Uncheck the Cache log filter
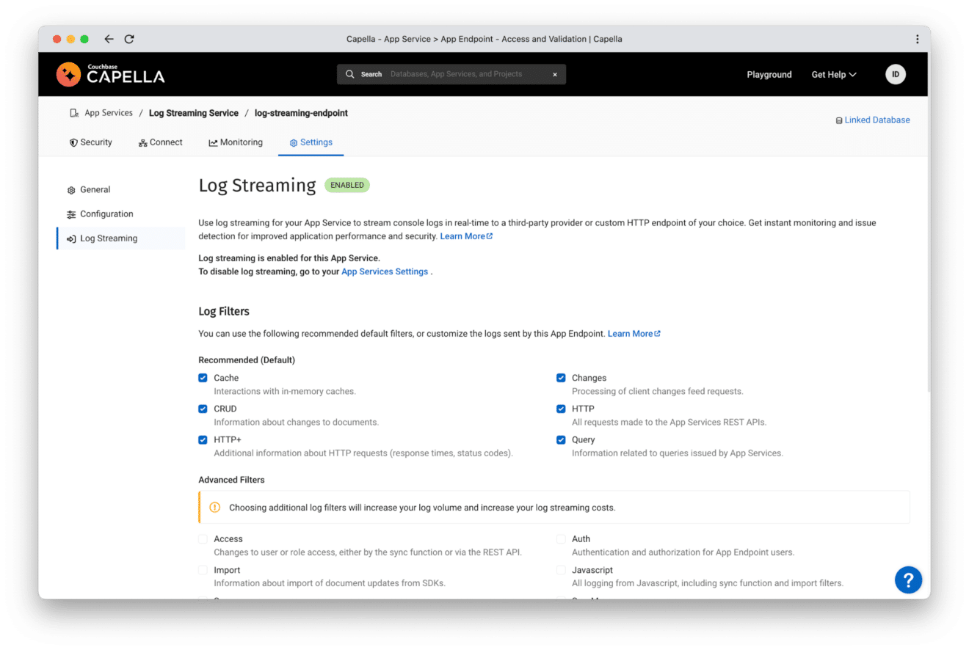This screenshot has height=650, width=969. coord(203,378)
